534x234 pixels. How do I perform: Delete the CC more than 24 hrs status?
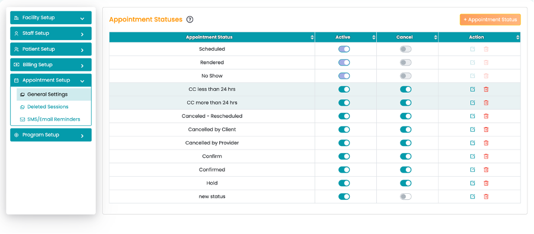pos(486,103)
